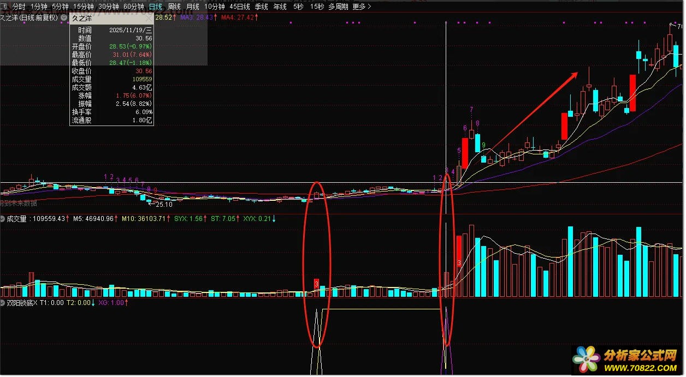The width and height of the screenshot is (686, 377).
Task: Select the 15秒 period tab
Action: point(316,7)
